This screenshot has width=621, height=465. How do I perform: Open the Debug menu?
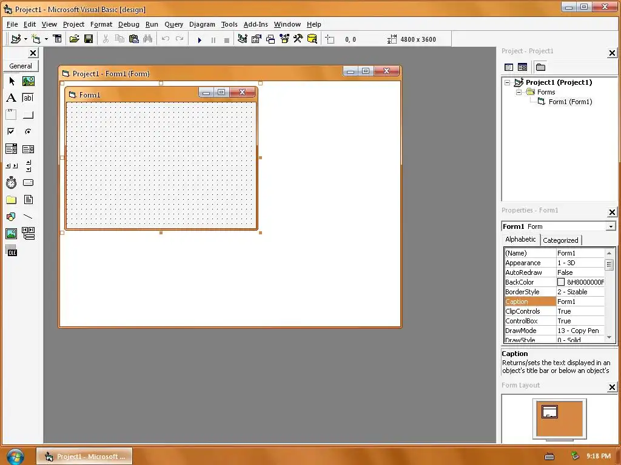(129, 24)
